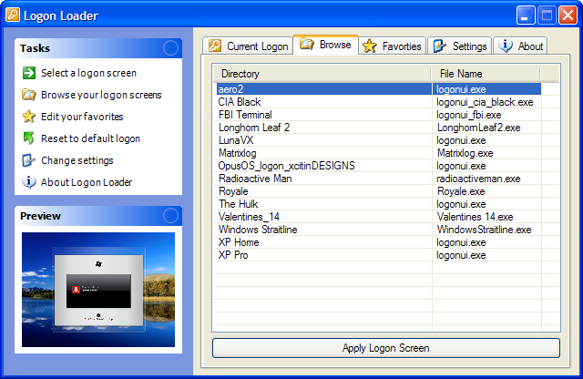
Task: Minimize the Logon Loader window
Action: (526, 15)
